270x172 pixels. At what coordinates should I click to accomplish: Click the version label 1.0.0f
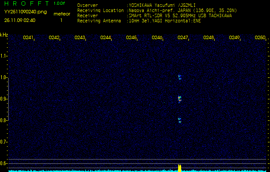59,3
